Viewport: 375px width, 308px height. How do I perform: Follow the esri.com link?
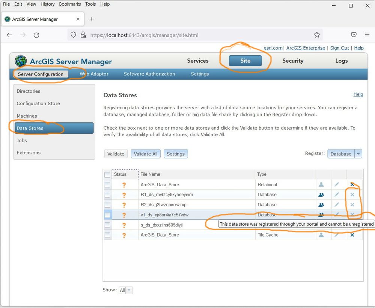273,48
